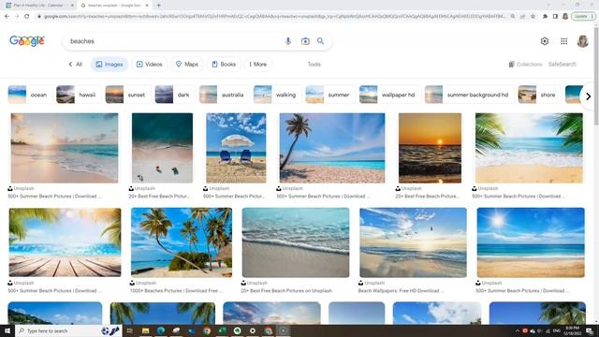Open '20+ Best Free Beach Pictures on Unsplash' link
The image size is (599, 337).
pos(286,291)
